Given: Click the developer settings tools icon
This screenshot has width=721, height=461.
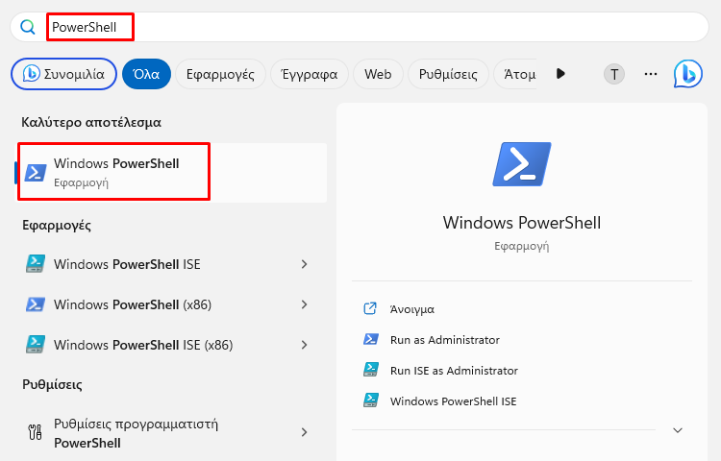Looking at the screenshot, I should click(x=35, y=432).
